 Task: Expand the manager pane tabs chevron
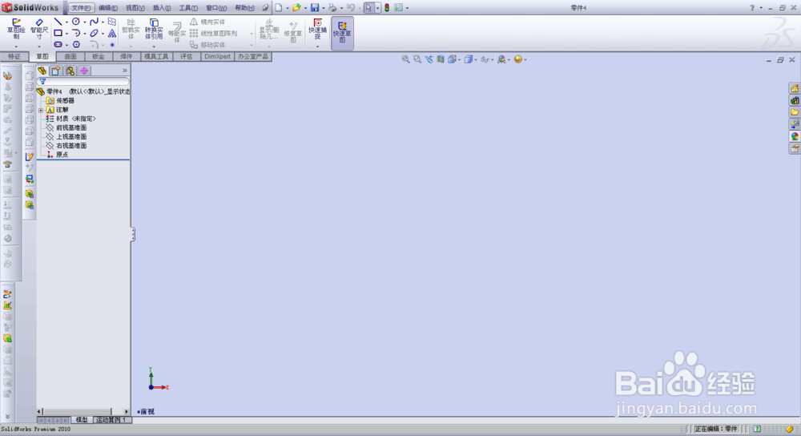coord(125,71)
